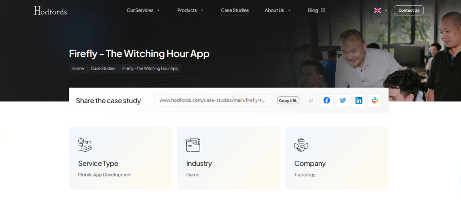The width and height of the screenshot is (461, 209).
Task: Click the Game text
Action: [x=192, y=175]
